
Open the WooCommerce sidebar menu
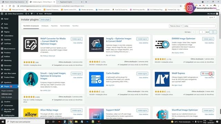(x=9, y=49)
